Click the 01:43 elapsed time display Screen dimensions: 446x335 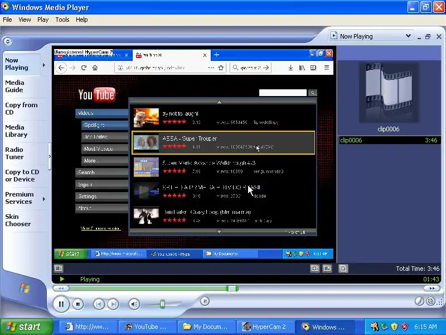pyautogui.click(x=431, y=279)
